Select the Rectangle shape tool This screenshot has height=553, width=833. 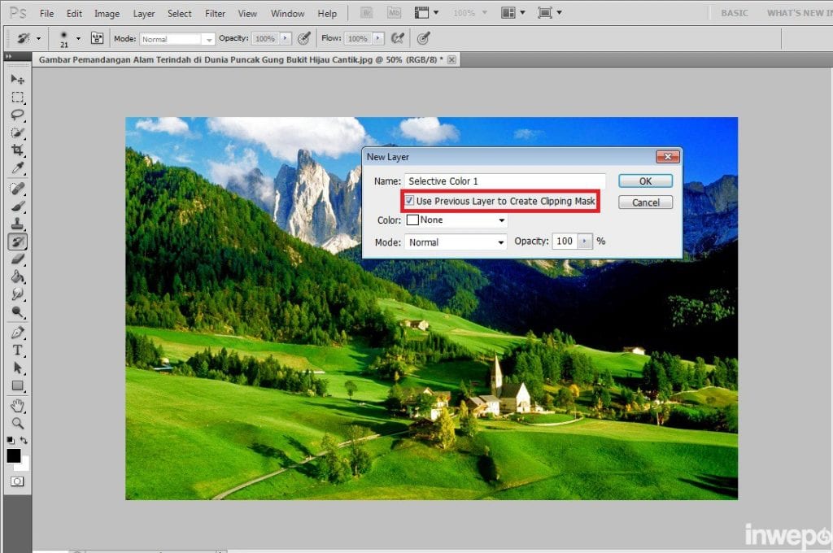[18, 385]
